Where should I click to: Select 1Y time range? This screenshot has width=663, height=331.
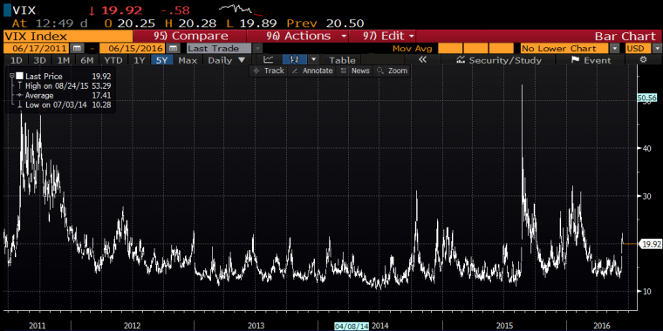[x=139, y=60]
